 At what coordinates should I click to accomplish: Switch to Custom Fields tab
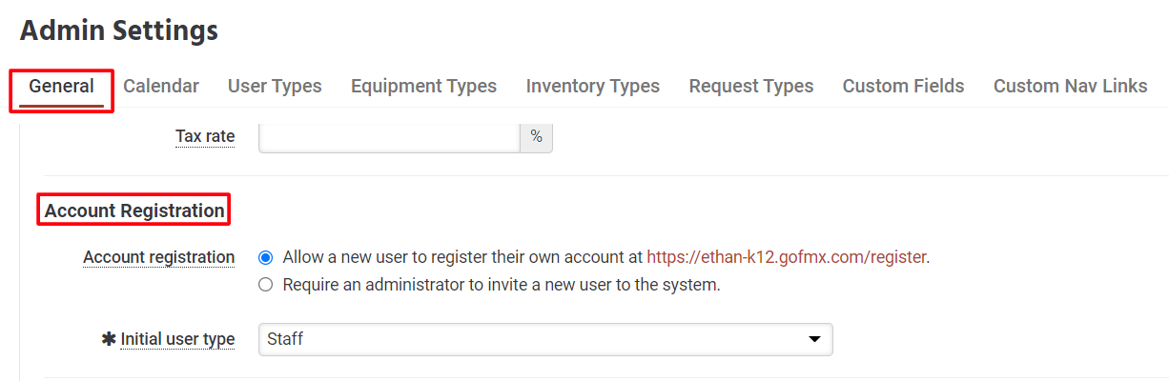coord(903,87)
